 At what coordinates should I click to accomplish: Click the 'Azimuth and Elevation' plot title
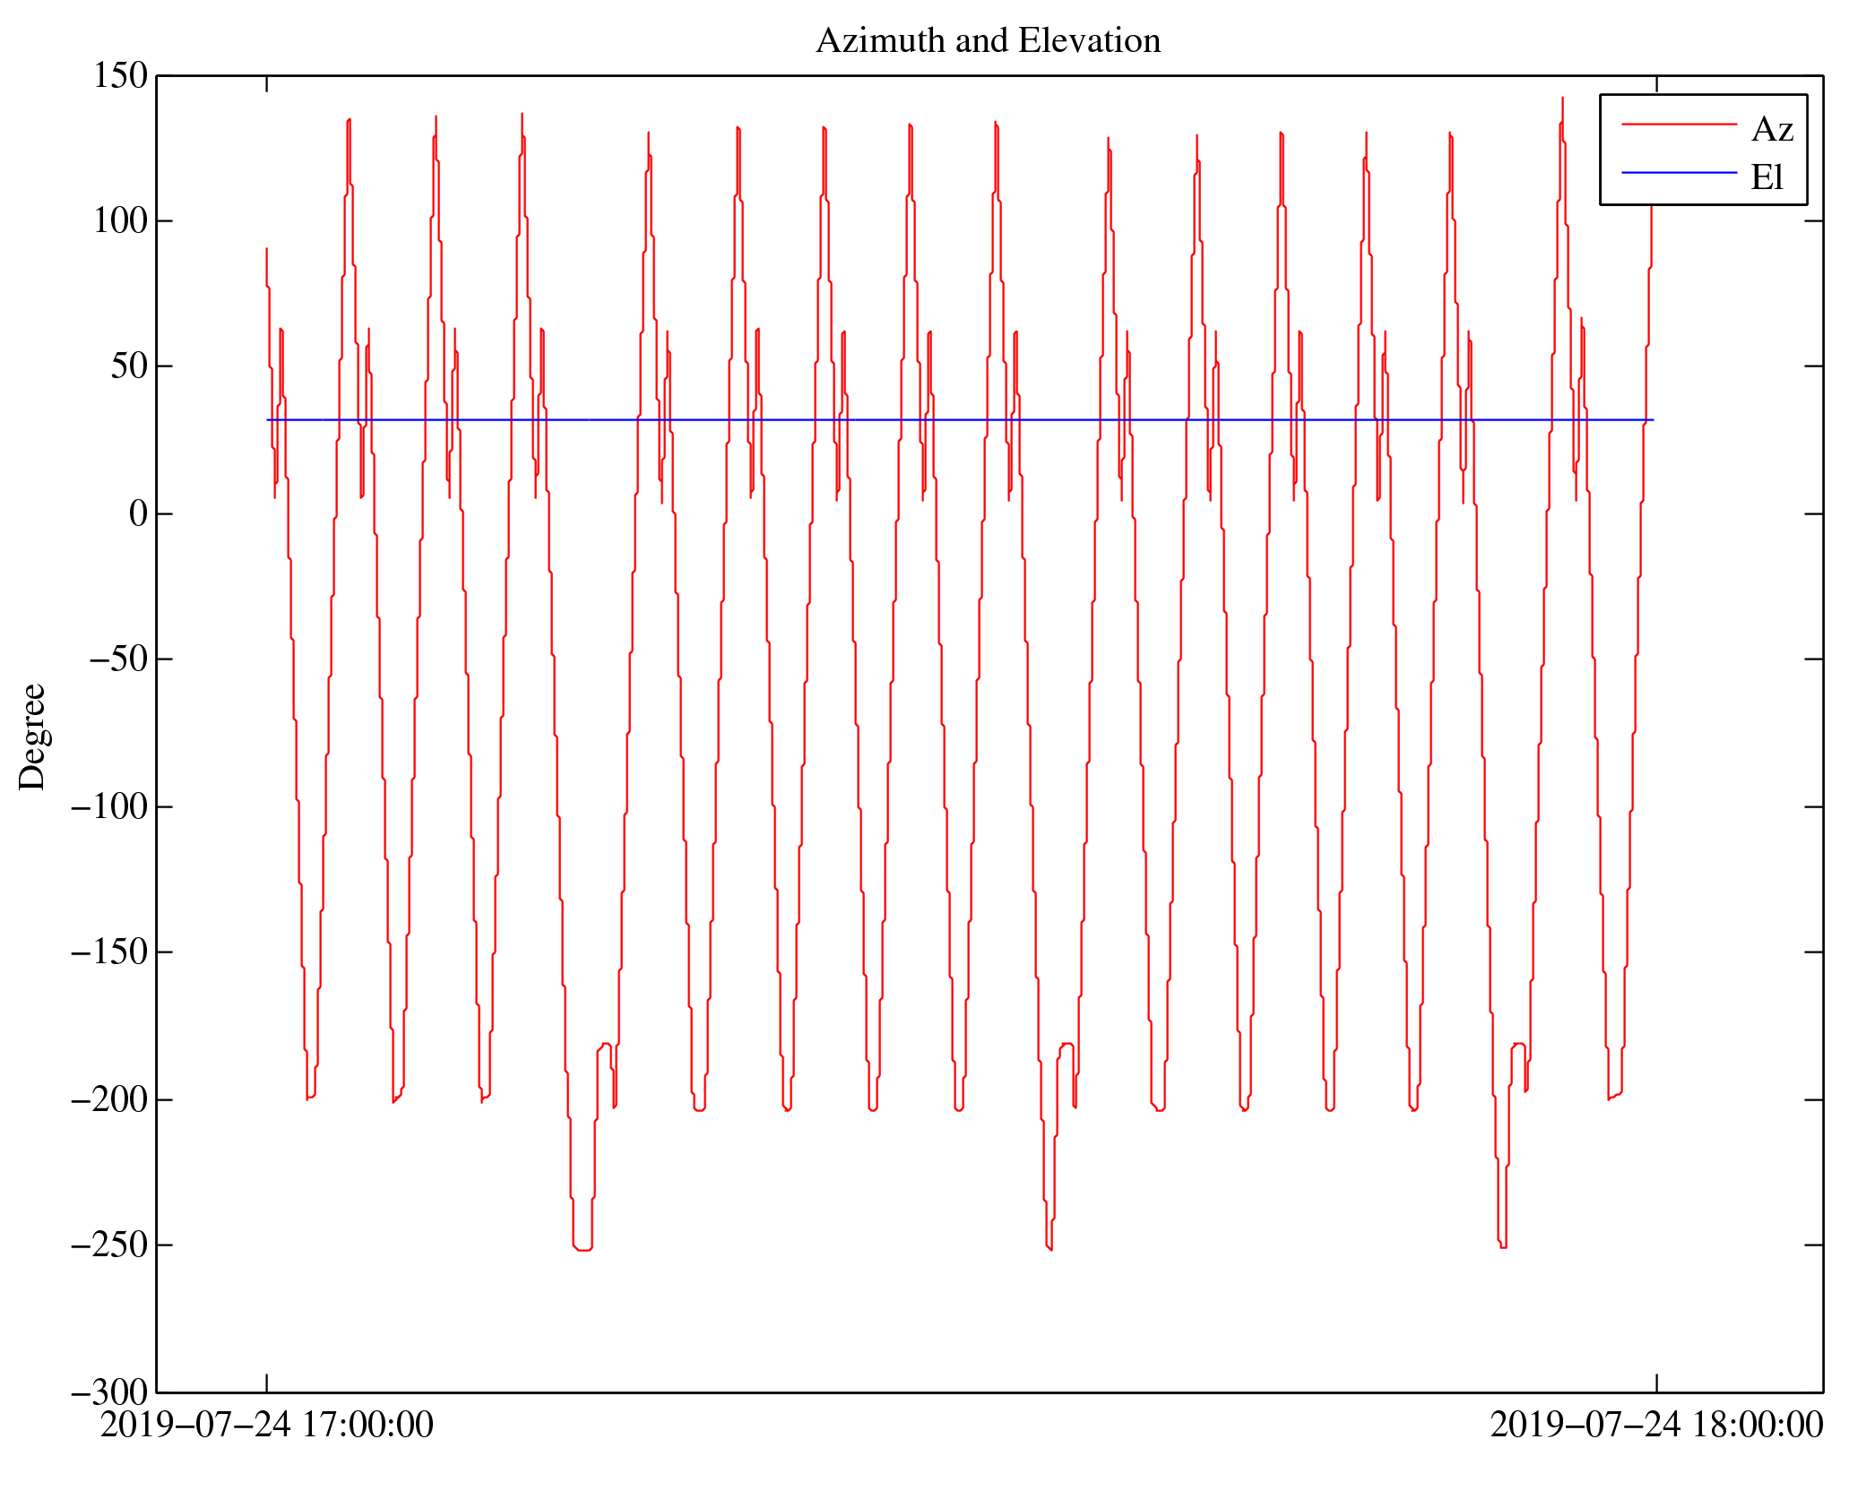(x=988, y=41)
